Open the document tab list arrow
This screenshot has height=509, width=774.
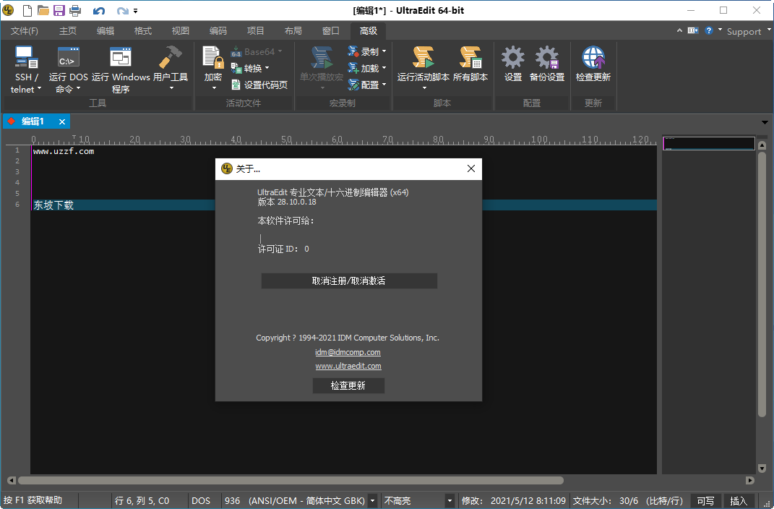(765, 122)
